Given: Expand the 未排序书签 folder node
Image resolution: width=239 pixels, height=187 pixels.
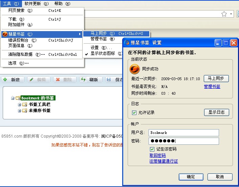Looking at the screenshot, I should coord(19,111).
